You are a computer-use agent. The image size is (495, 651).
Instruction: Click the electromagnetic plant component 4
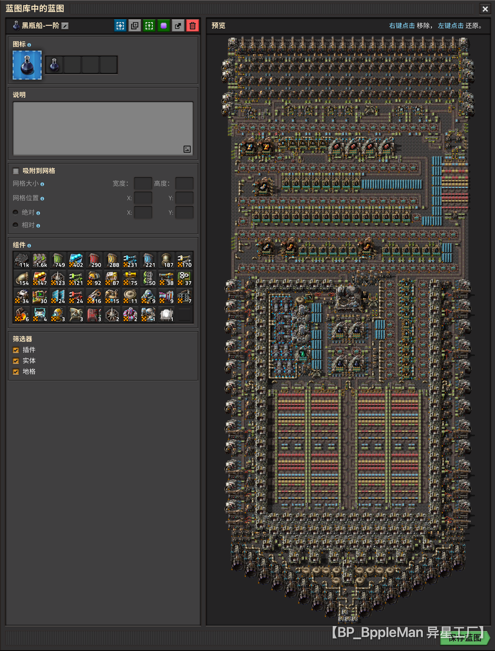(40, 315)
